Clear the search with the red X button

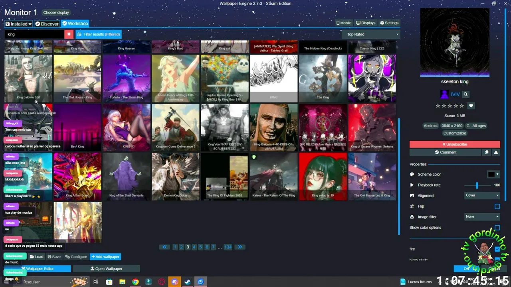point(69,34)
